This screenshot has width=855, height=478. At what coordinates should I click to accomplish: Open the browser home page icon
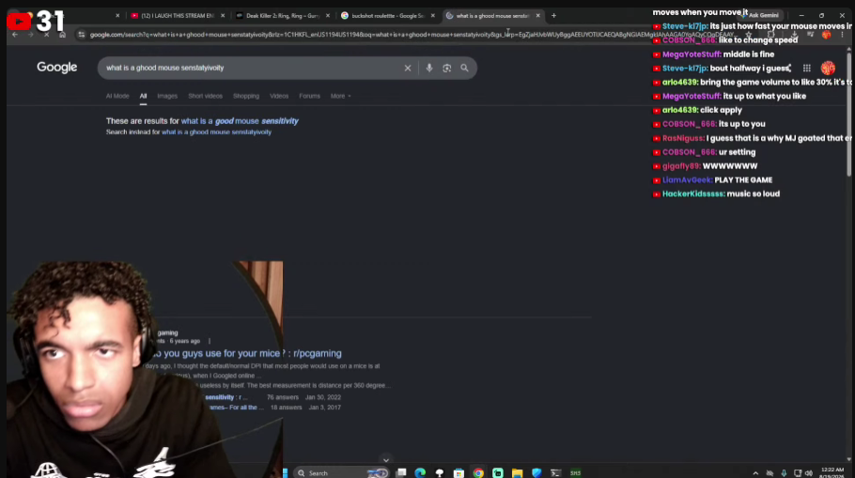tap(62, 35)
